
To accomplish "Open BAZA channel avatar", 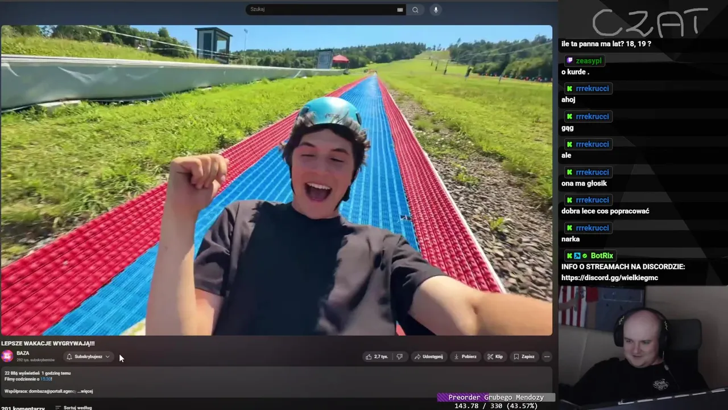I will click(x=7, y=356).
